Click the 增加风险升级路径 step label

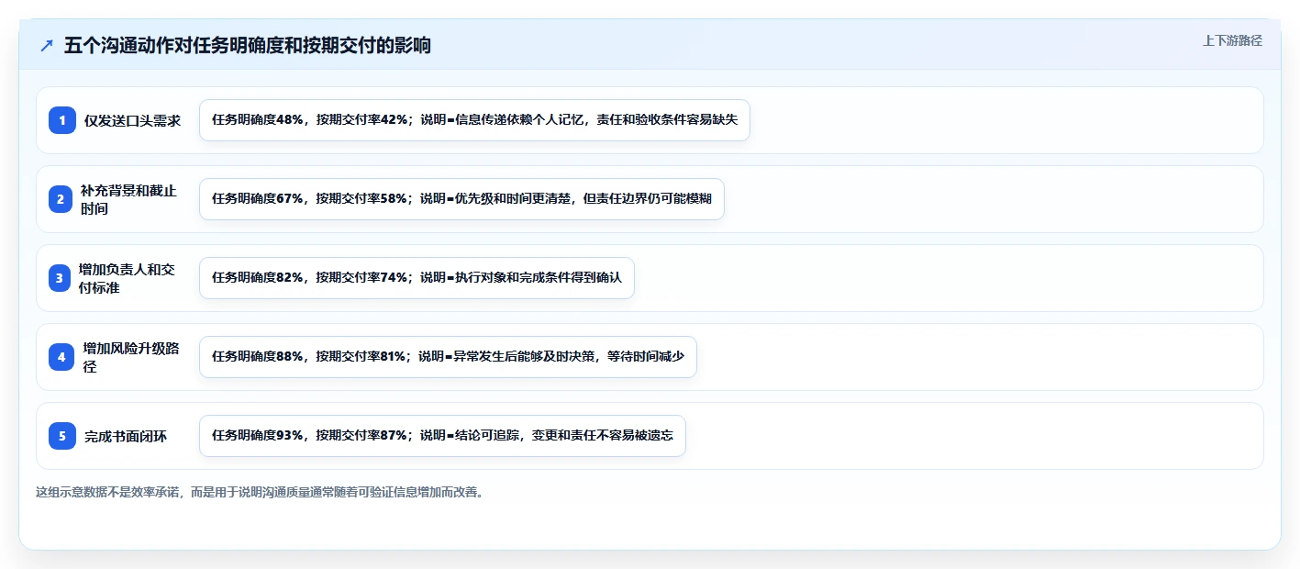tap(131, 357)
